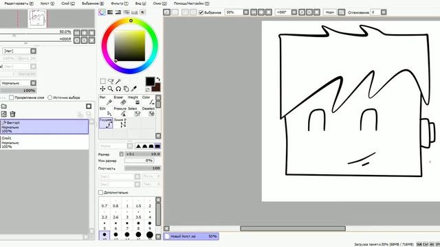This screenshot has height=247, width=440.
Task: Open the Нормально blending mode dropdown
Action: pos(33,83)
